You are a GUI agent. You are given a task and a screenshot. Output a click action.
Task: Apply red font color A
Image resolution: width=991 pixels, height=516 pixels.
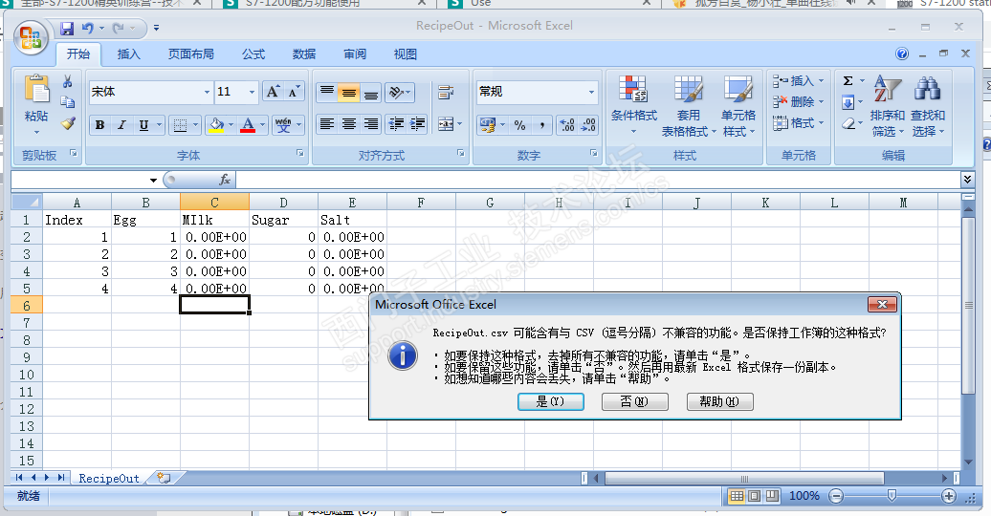[248, 125]
